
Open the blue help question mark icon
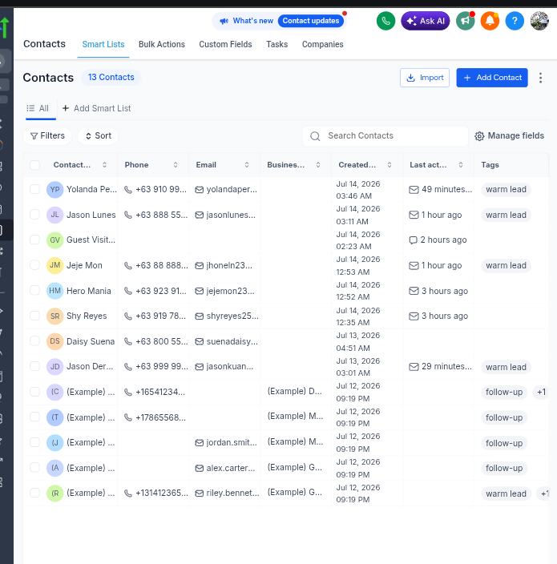point(515,21)
